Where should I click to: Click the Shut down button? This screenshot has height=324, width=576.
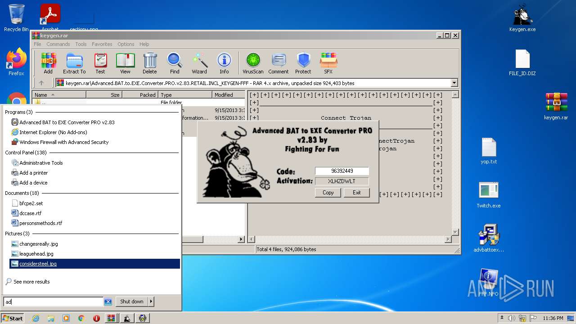(131, 301)
